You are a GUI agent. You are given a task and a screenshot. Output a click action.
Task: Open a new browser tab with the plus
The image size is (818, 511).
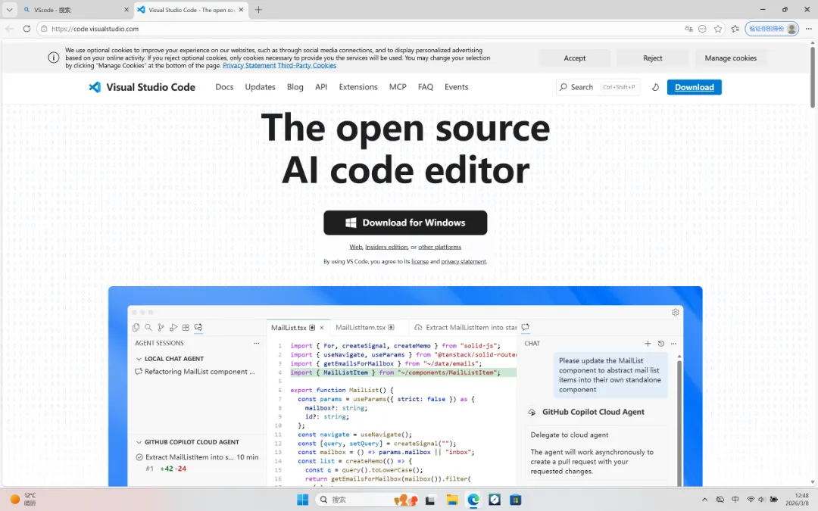click(258, 9)
